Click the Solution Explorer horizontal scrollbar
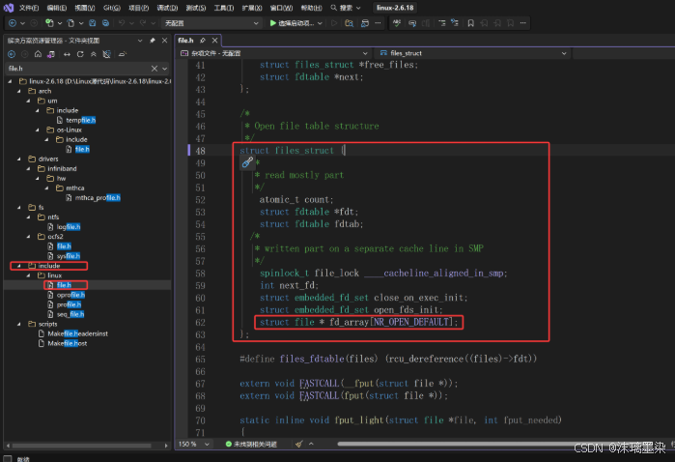 click(82, 446)
